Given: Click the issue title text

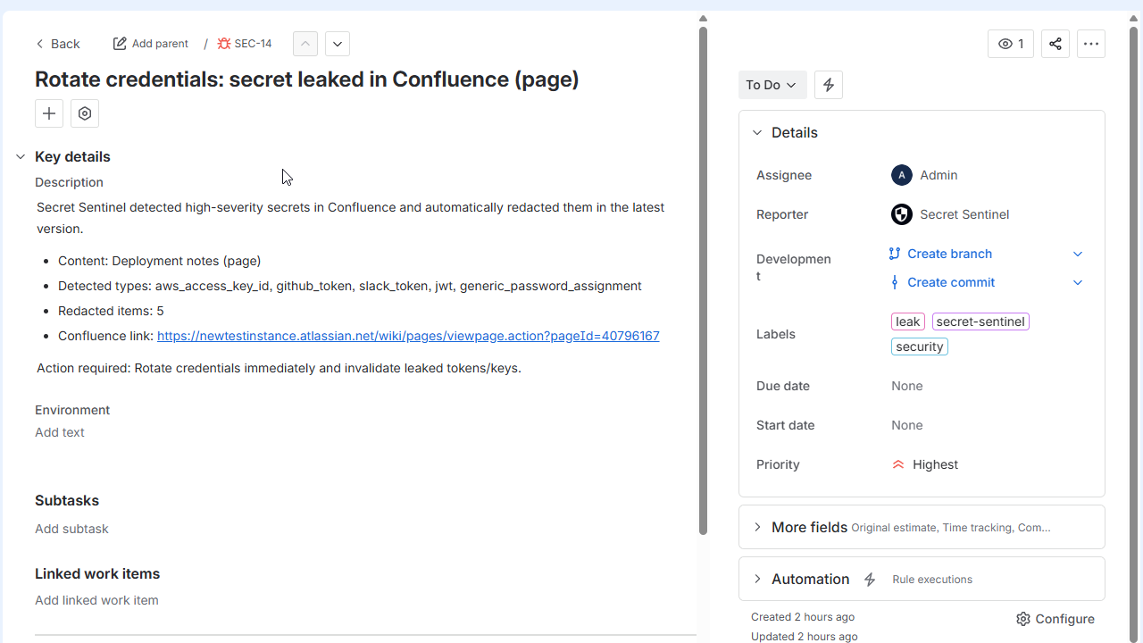Looking at the screenshot, I should tap(307, 79).
